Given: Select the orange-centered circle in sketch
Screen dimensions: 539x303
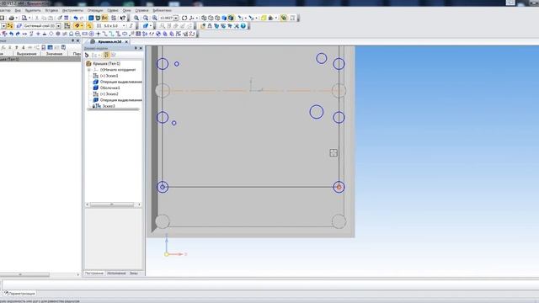Looking at the screenshot, I should (339, 187).
